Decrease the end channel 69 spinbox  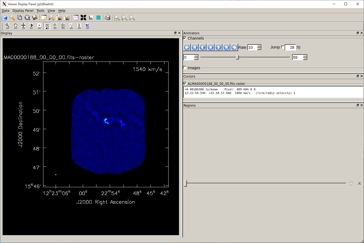pyautogui.click(x=305, y=59)
